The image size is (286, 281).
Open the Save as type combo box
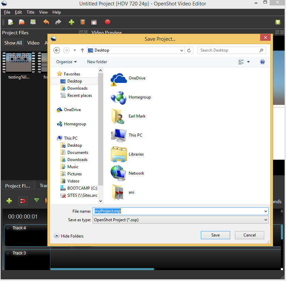point(180,220)
